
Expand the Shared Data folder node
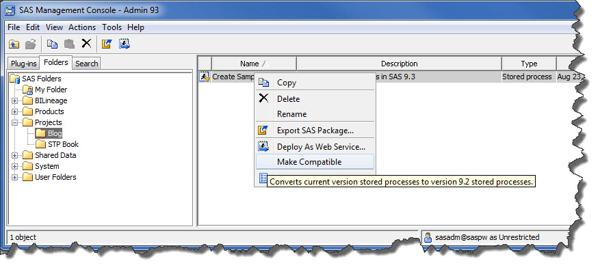pyautogui.click(x=14, y=156)
